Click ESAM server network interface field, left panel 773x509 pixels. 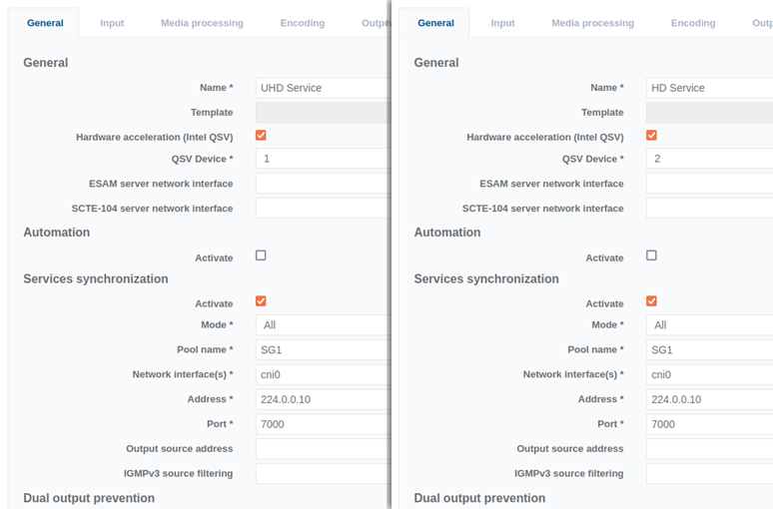click(x=322, y=184)
